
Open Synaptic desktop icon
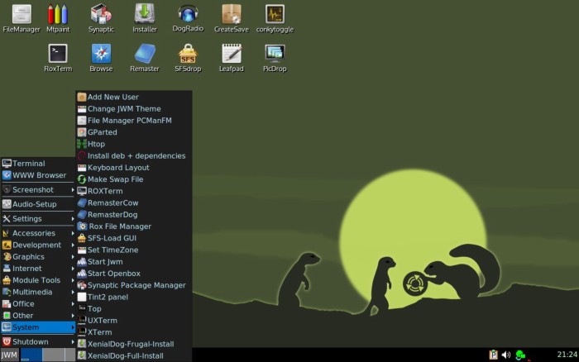pos(101,18)
